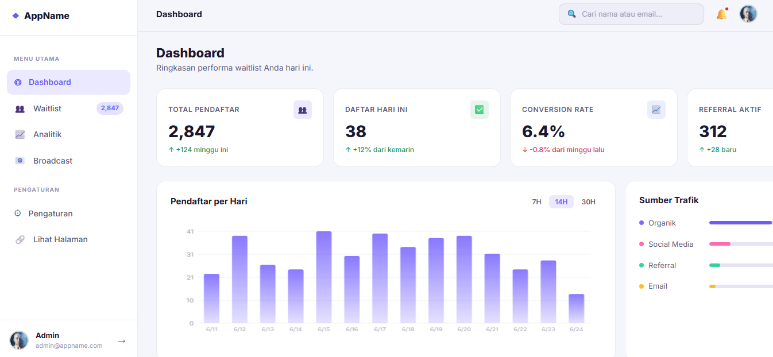This screenshot has height=357, width=773.
Task: Click '+28 baru' text
Action: click(x=718, y=150)
